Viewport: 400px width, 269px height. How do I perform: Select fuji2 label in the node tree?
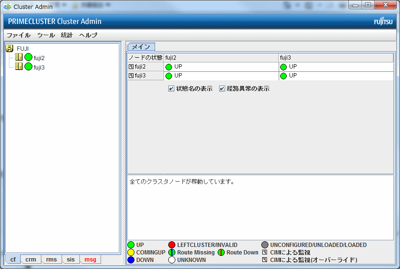[39, 58]
